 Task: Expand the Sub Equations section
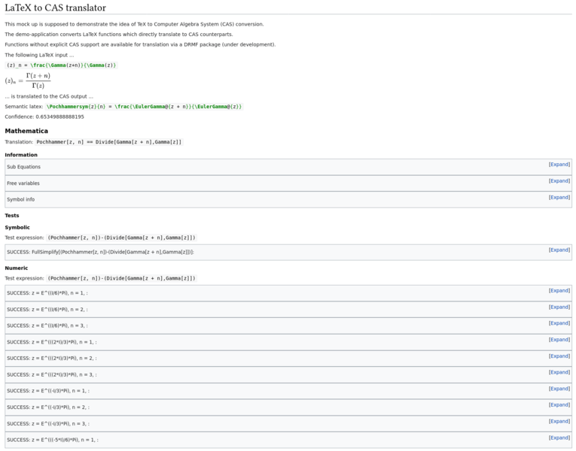[559, 165]
